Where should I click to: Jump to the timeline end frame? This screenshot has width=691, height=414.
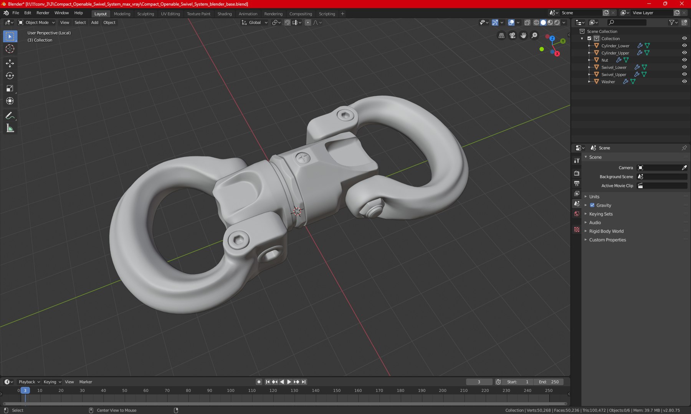coord(304,382)
